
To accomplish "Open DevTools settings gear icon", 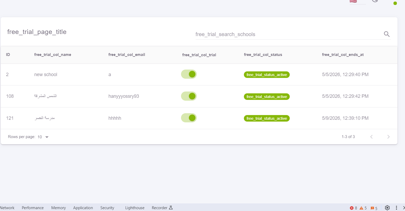I will [387, 208].
